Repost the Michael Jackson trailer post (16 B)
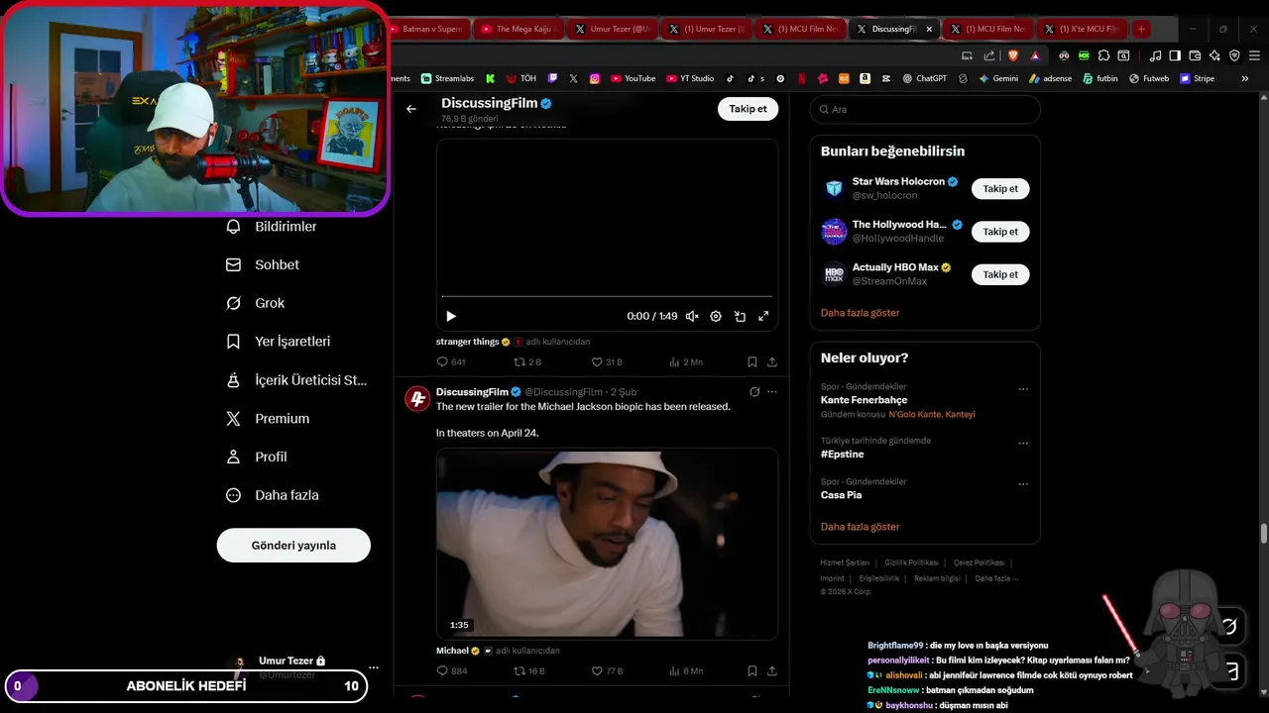 coord(529,670)
